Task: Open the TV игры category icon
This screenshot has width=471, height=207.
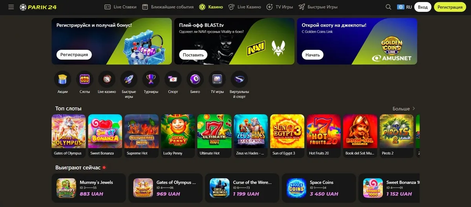Action: [x=217, y=79]
